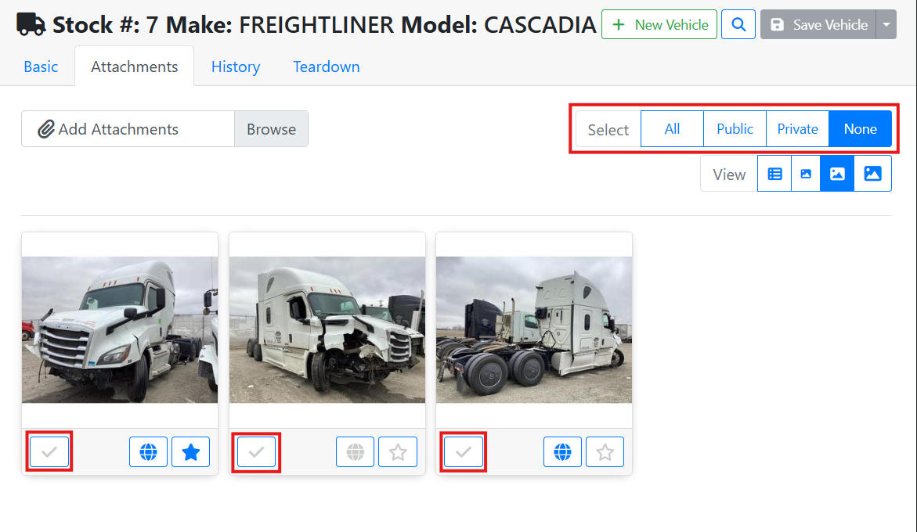Check the third photo's select checkbox
917x532 pixels.
[463, 451]
